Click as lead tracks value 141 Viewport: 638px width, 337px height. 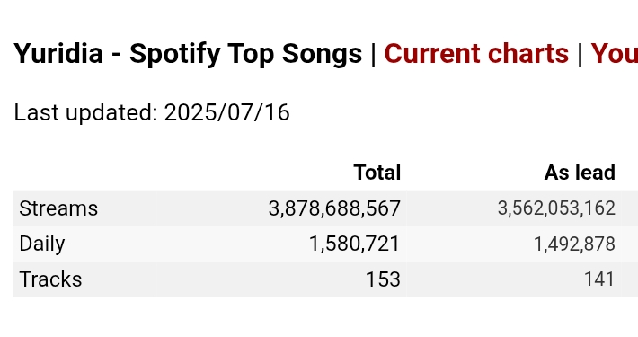(x=599, y=279)
